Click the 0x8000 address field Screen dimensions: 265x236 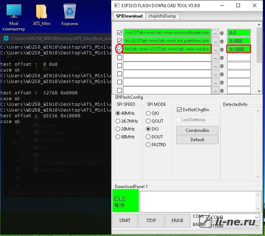tap(239, 41)
